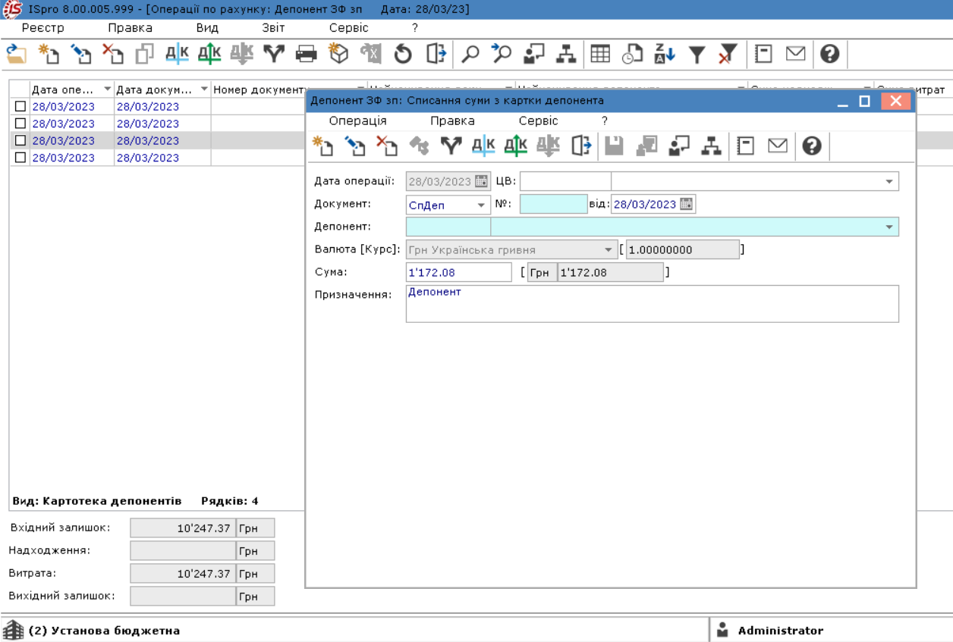Open the Сервіс menu in Депонент dialog
This screenshot has height=642, width=953.
point(539,121)
